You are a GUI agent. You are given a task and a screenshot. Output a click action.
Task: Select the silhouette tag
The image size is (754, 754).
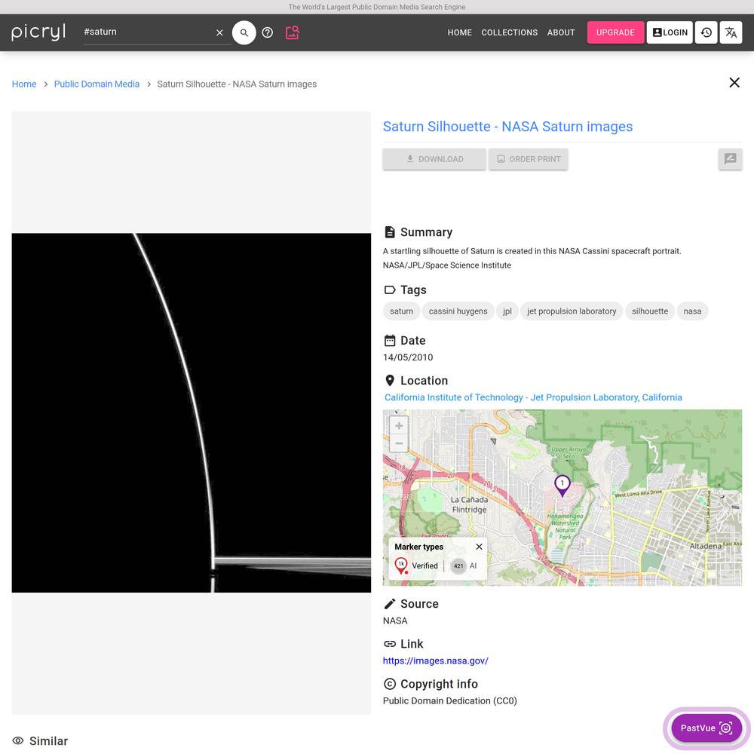click(650, 311)
